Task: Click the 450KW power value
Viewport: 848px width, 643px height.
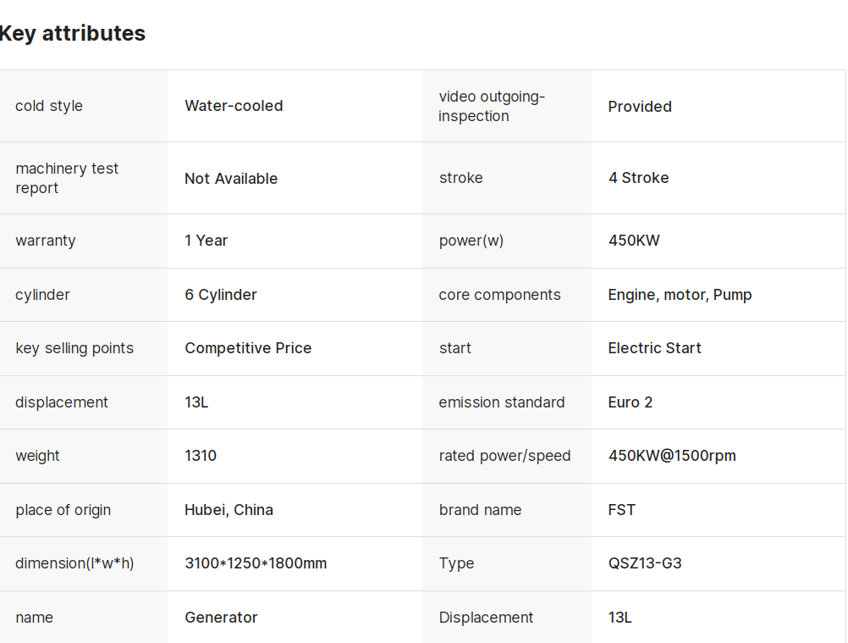Action: coord(634,241)
